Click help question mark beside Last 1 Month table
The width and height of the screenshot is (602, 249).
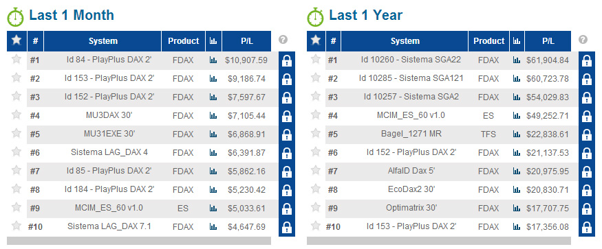pyautogui.click(x=283, y=40)
